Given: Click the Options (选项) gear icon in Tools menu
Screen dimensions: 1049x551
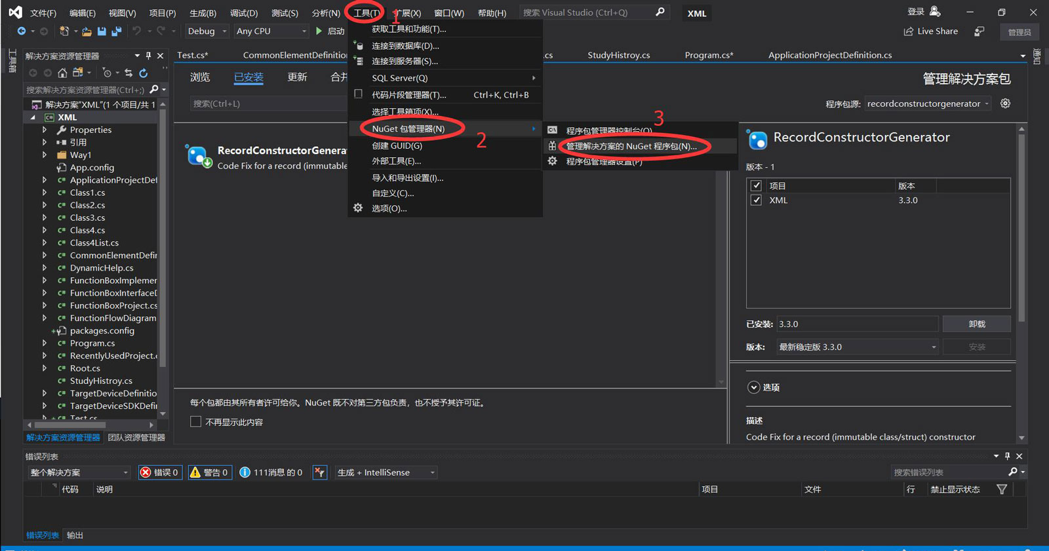Looking at the screenshot, I should point(358,208).
